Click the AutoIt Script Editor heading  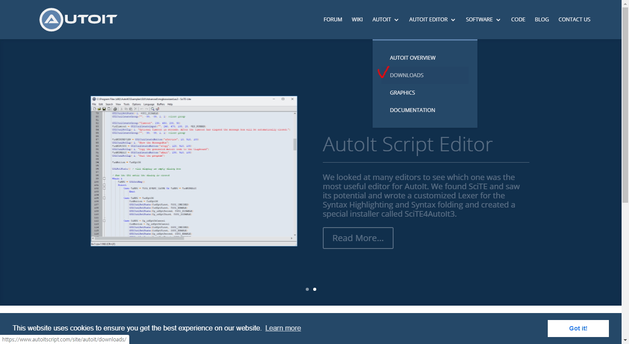pos(408,144)
